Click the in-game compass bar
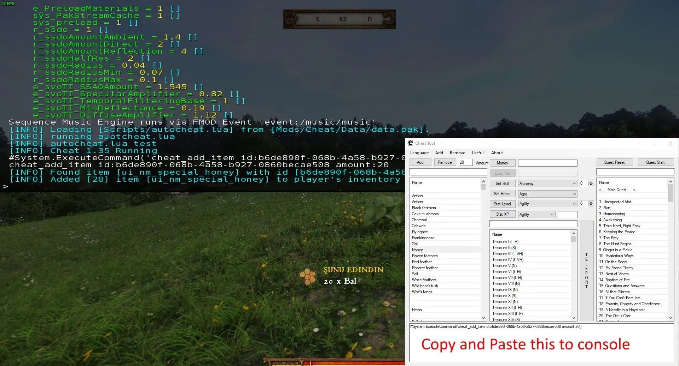This screenshot has width=679, height=366. pos(339,19)
